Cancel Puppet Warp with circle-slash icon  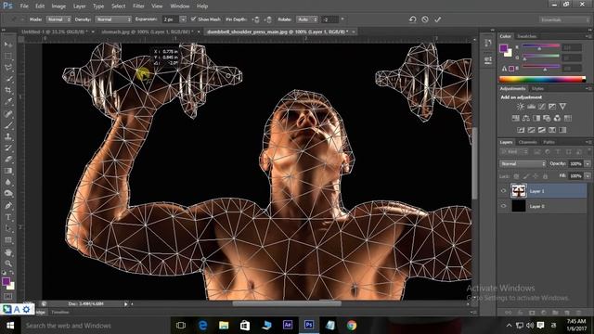point(425,19)
